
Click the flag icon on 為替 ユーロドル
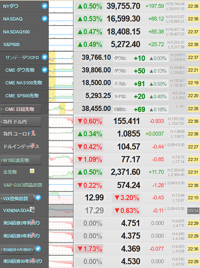pyautogui.click(x=32, y=133)
